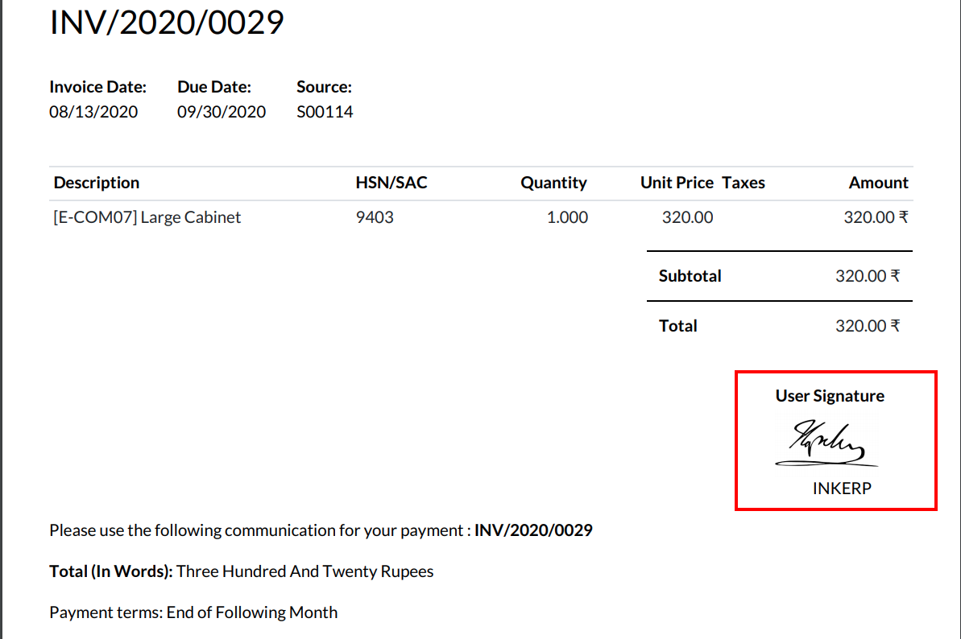961x639 pixels.
Task: Select 'Three Hundred And Twenty Rupees' text
Action: coord(305,571)
